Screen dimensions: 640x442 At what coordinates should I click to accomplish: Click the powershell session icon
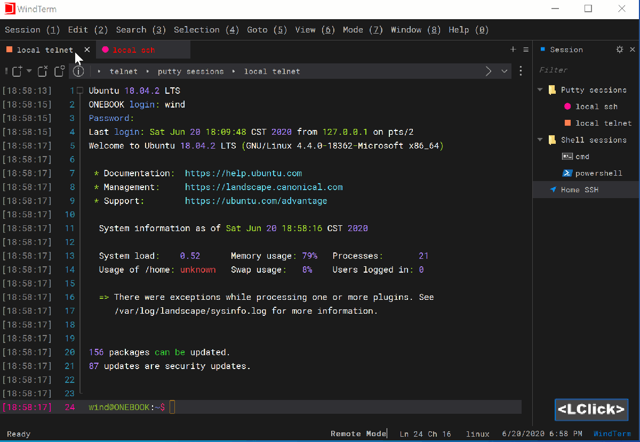point(567,173)
